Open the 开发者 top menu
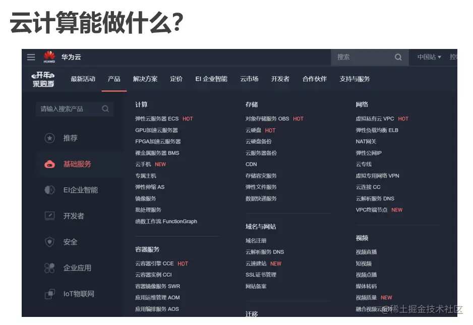This screenshot has height=325, width=473. [x=280, y=79]
